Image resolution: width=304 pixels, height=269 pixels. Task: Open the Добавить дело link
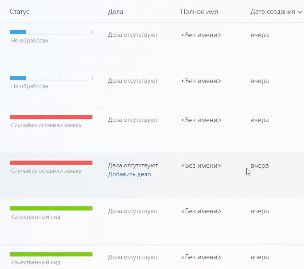click(x=129, y=174)
